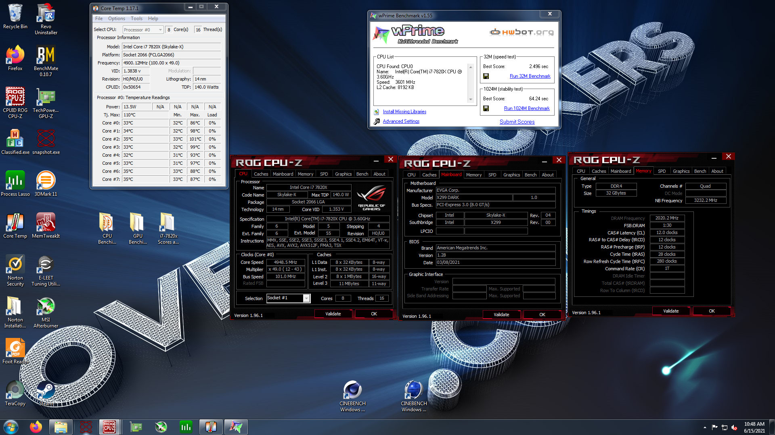Click save icon beside 32M best score
This screenshot has width=775, height=435.
click(486, 76)
